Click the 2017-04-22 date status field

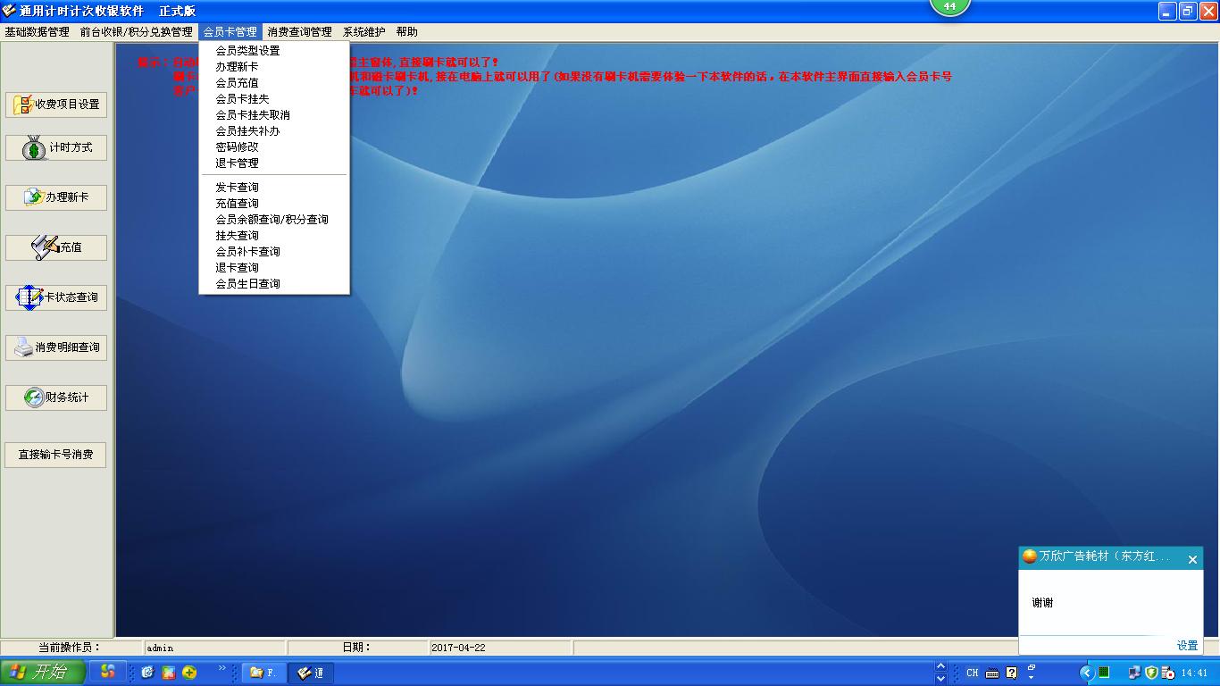(x=501, y=648)
